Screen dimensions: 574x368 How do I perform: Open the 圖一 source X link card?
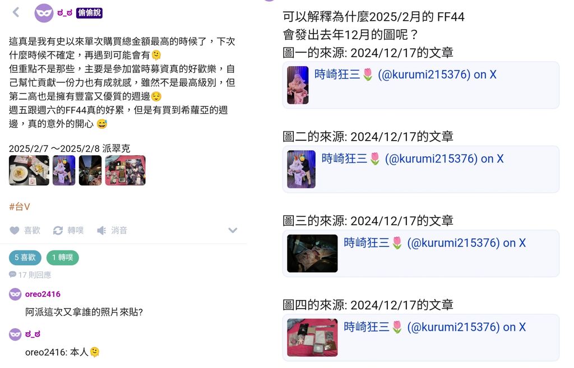(x=421, y=85)
